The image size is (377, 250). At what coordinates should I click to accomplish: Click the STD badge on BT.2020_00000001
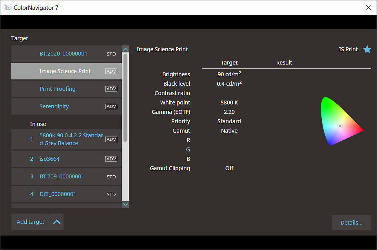111,54
